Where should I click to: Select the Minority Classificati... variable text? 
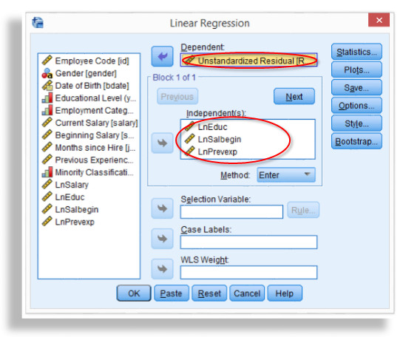pyautogui.click(x=95, y=172)
